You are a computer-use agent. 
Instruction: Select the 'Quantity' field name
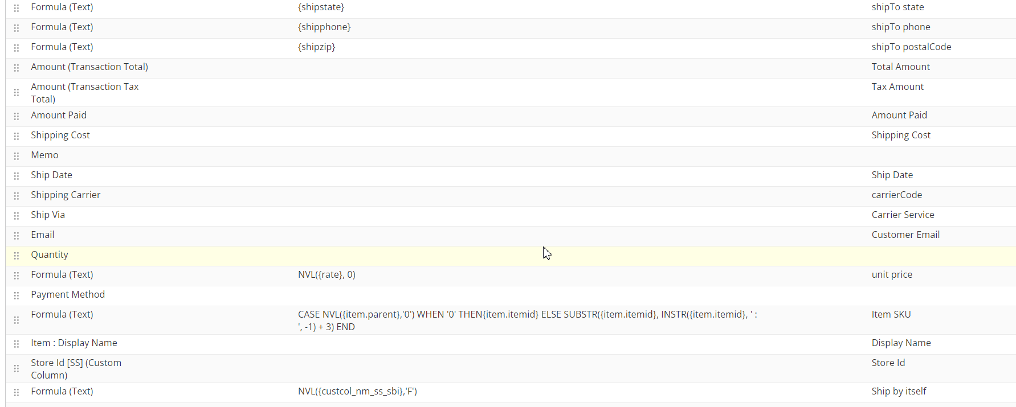coord(50,255)
